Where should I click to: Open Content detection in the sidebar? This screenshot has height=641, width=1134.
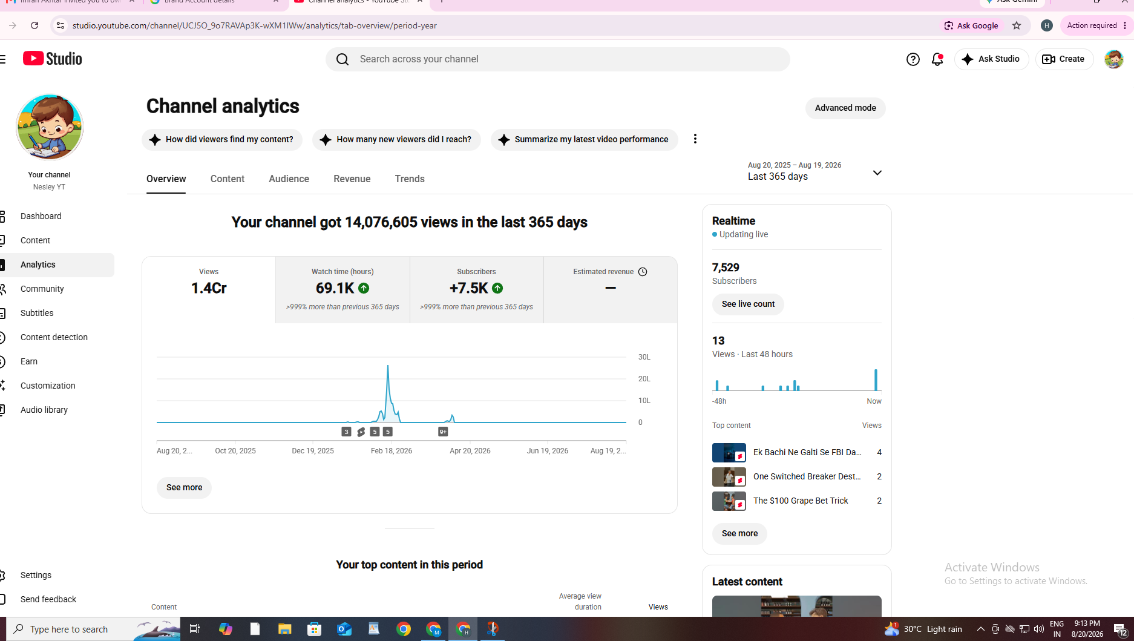[x=57, y=337]
